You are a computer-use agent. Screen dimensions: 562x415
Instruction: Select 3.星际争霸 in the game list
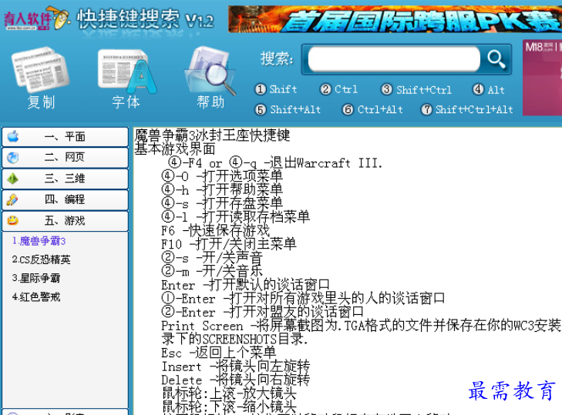pyautogui.click(x=35, y=278)
